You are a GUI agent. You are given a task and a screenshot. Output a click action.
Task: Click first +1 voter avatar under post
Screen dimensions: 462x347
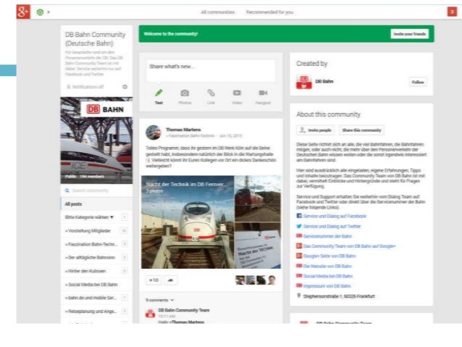240,280
